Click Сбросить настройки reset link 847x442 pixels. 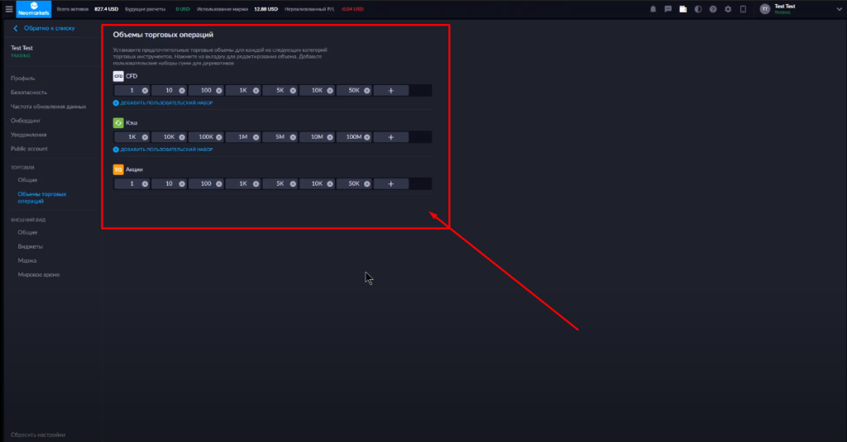coord(38,435)
